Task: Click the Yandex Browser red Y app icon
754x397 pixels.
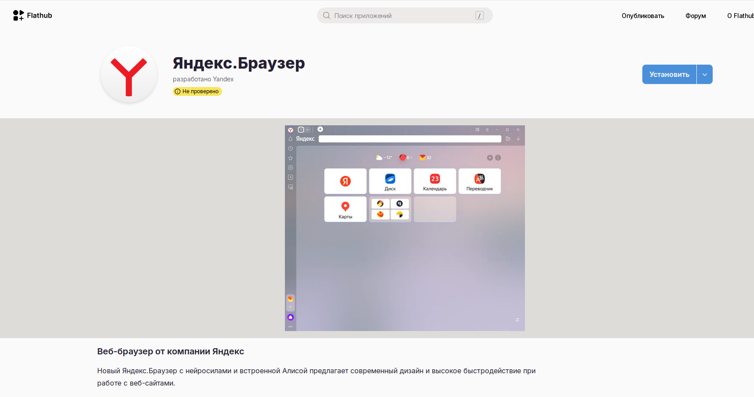Action: click(129, 75)
